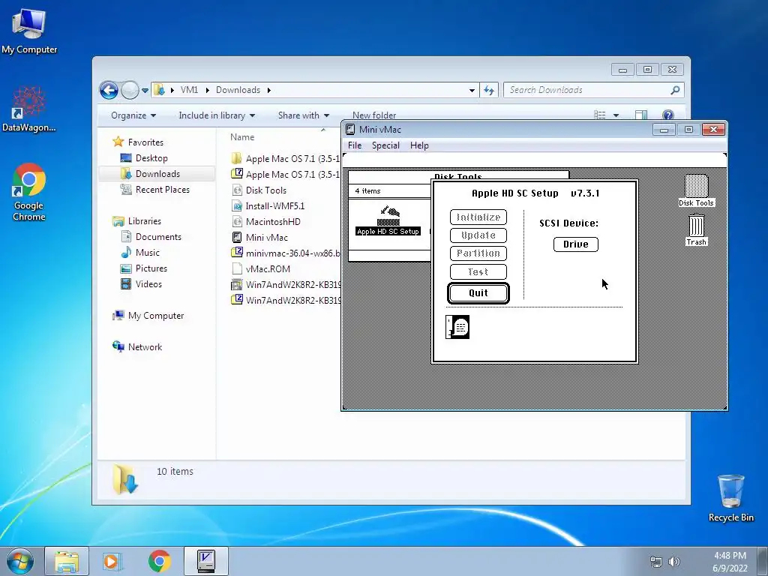Click the Initialize button
Viewport: 768px width, 576px height.
click(x=478, y=217)
